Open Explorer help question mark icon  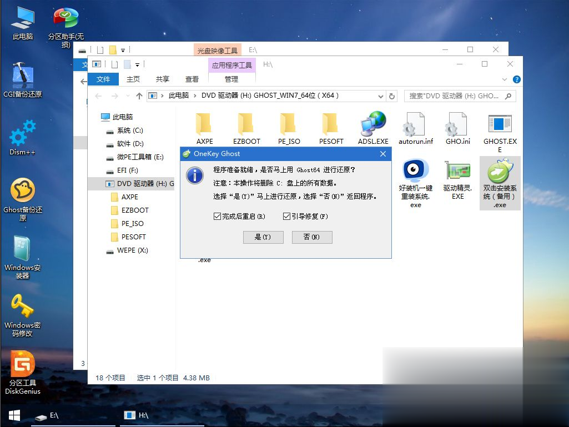[516, 79]
